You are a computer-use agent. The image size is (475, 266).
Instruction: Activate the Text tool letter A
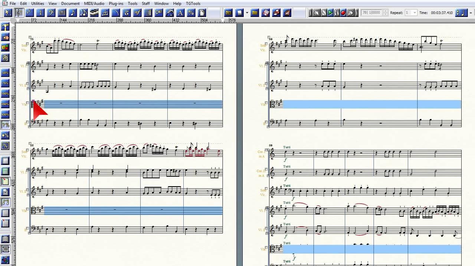[180, 13]
